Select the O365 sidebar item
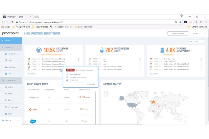The width and height of the screenshot is (209, 139). pos(11,60)
